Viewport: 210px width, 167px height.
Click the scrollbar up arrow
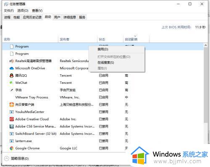206,45
